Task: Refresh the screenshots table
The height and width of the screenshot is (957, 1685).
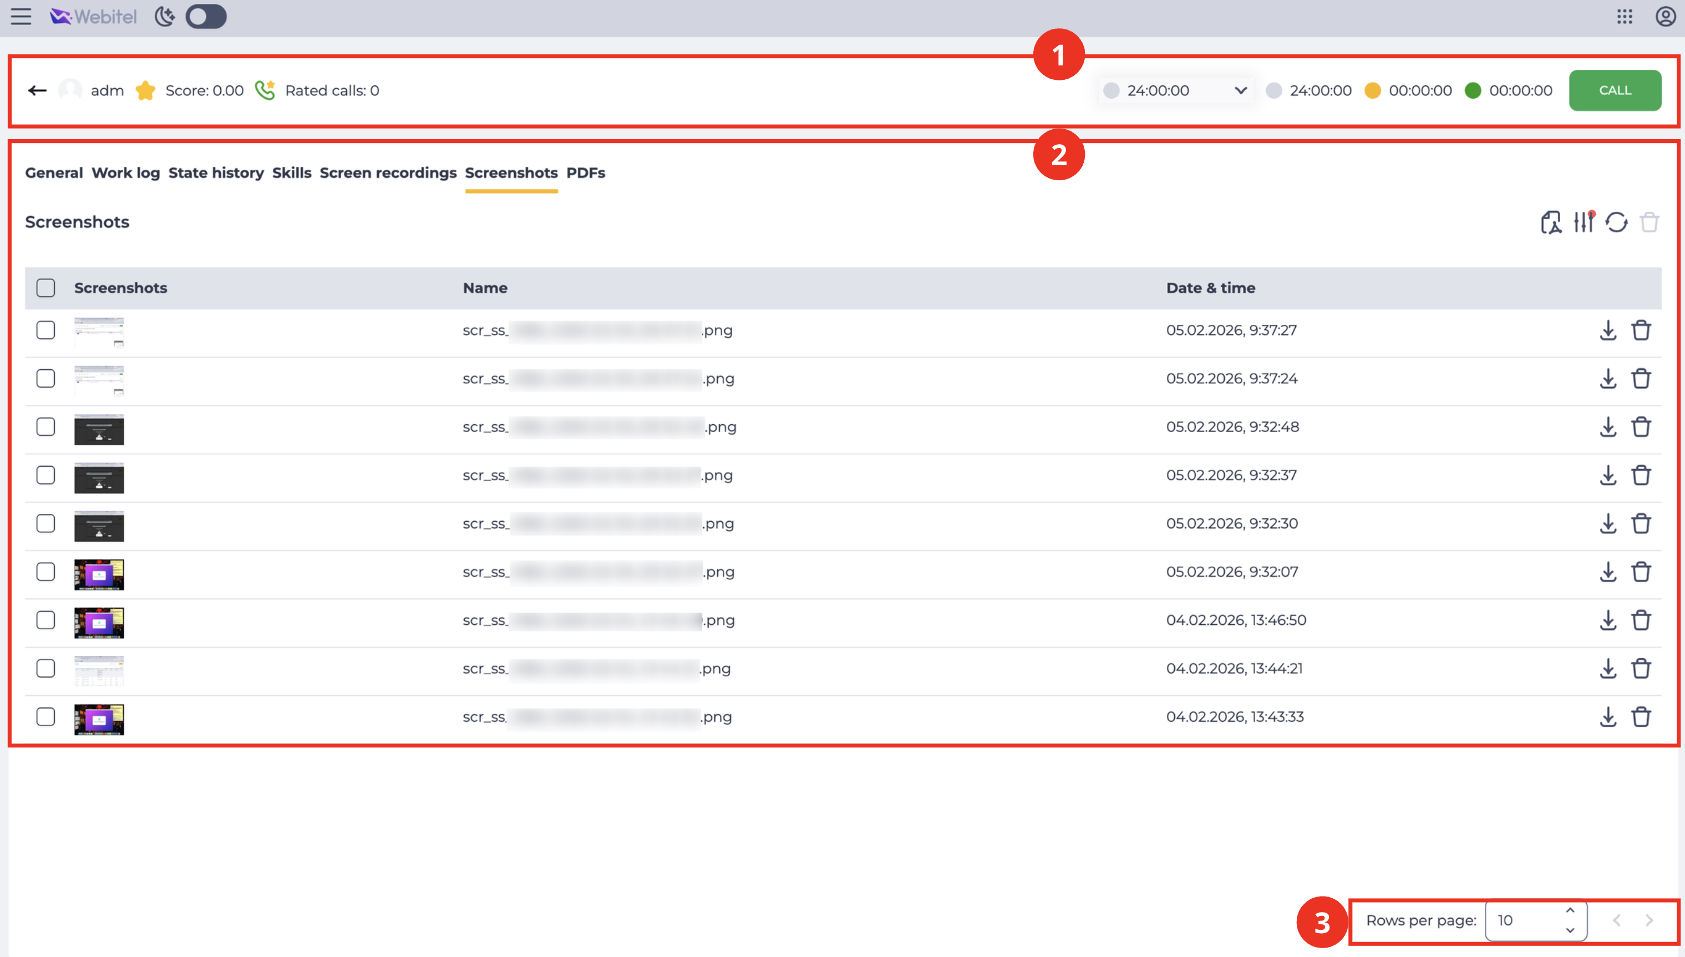Action: pyautogui.click(x=1617, y=222)
